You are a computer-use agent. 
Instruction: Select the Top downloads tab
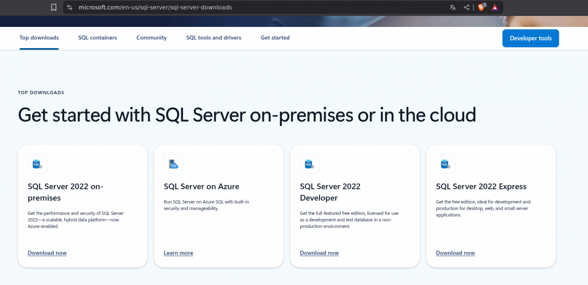coord(39,37)
